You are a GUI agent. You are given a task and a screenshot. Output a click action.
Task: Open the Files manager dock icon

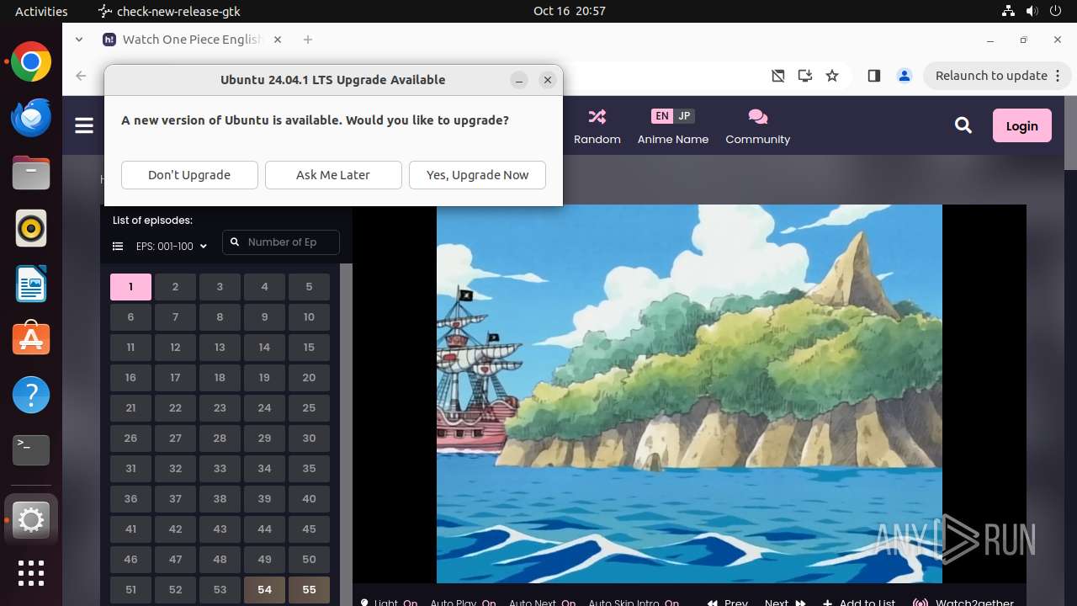pos(31,173)
